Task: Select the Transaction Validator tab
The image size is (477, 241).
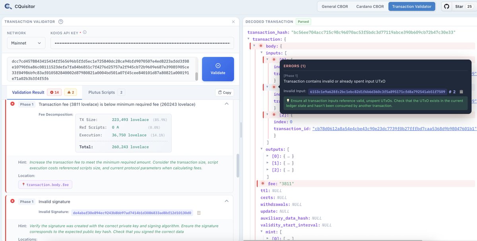Action: tap(412, 7)
